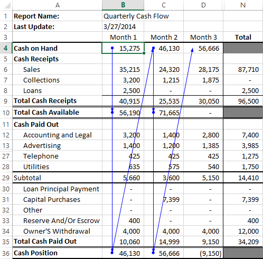Click the 'Total' heading cell
Screen dimensions: 263x259
(x=243, y=37)
